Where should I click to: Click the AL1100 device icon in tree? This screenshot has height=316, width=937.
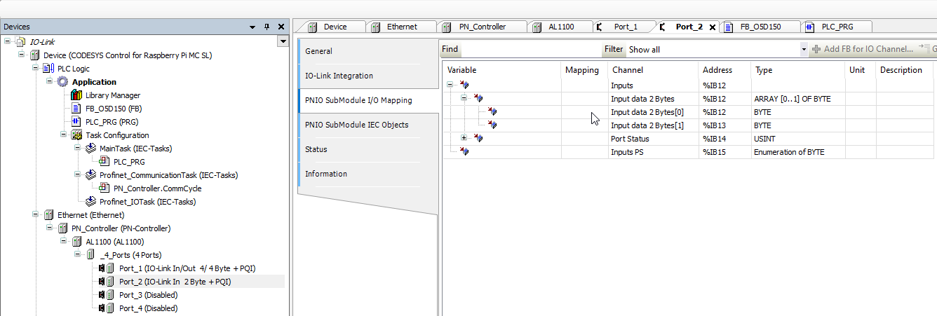(77, 242)
